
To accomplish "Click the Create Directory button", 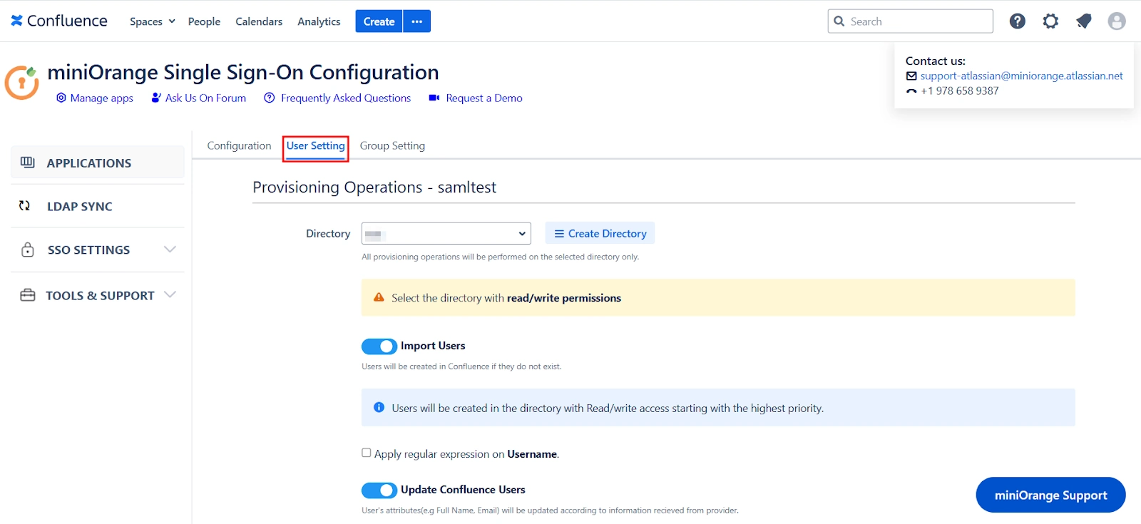I will tap(600, 233).
